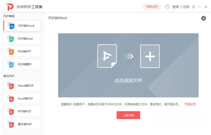
Task: Close the PDF转Word panel with round X
Action: pyautogui.click(x=204, y=18)
